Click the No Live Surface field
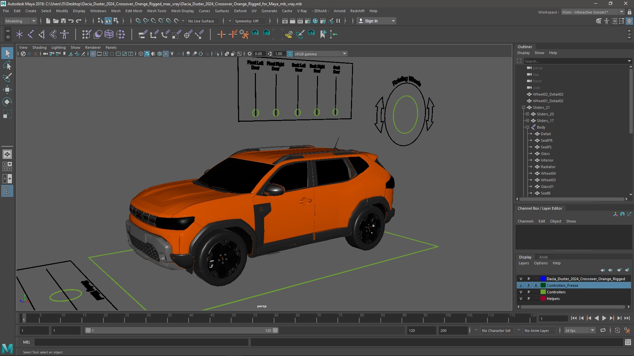 pyautogui.click(x=202, y=21)
